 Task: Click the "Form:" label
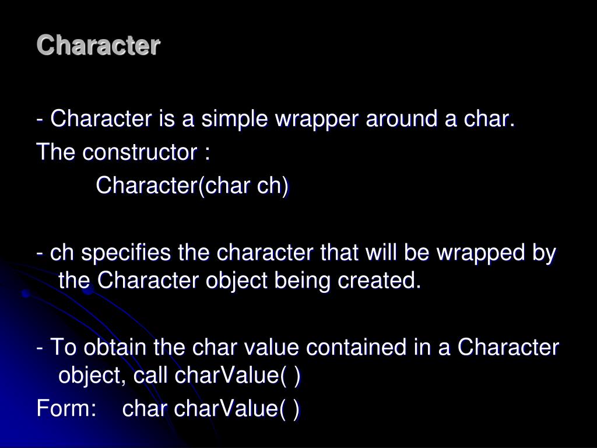66,408
